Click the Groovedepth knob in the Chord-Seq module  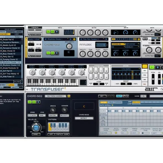coord(69,46)
